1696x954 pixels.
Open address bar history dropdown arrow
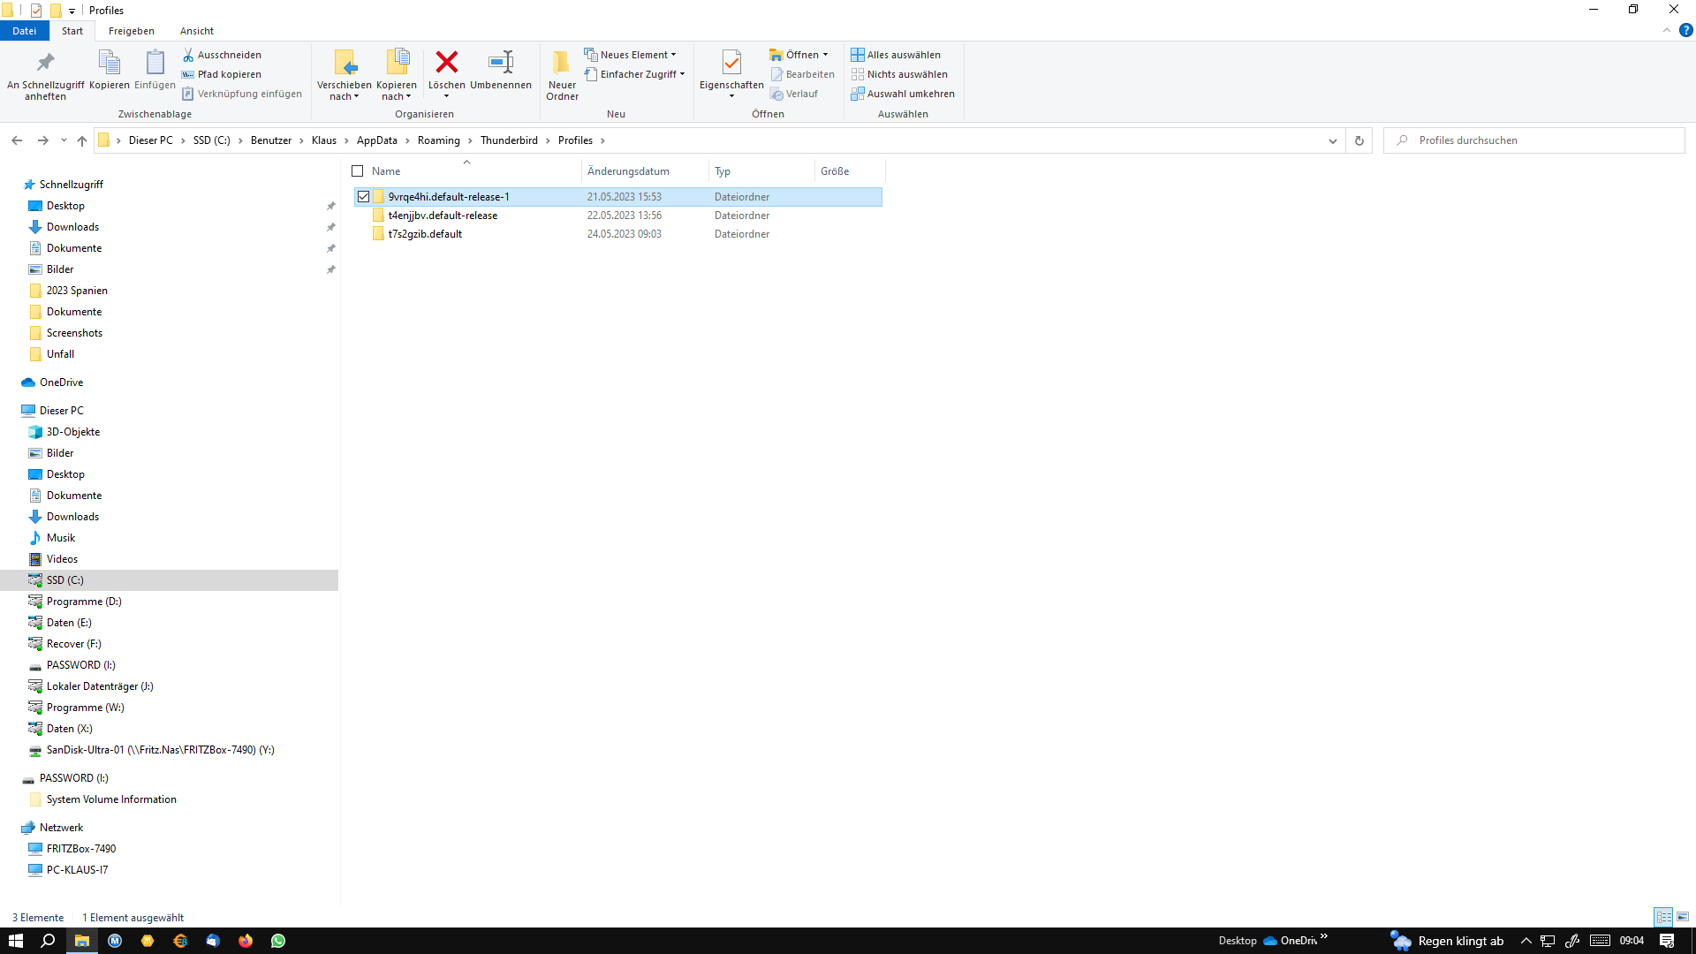coord(1333,140)
